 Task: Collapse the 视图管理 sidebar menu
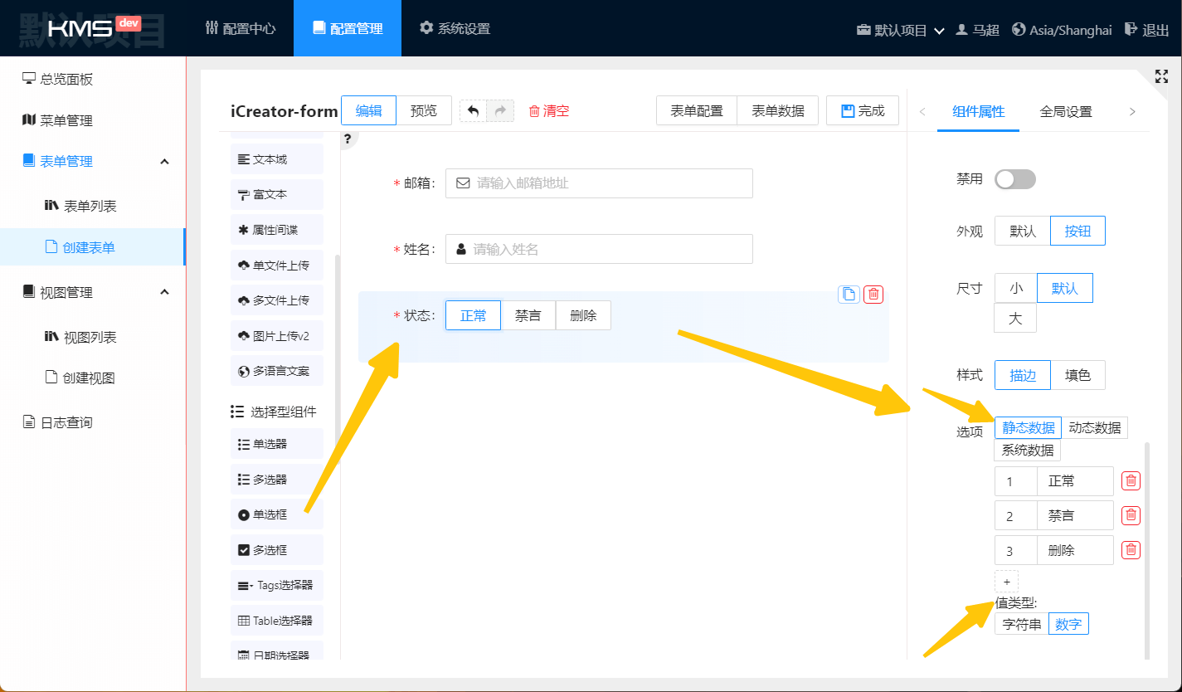coord(164,292)
